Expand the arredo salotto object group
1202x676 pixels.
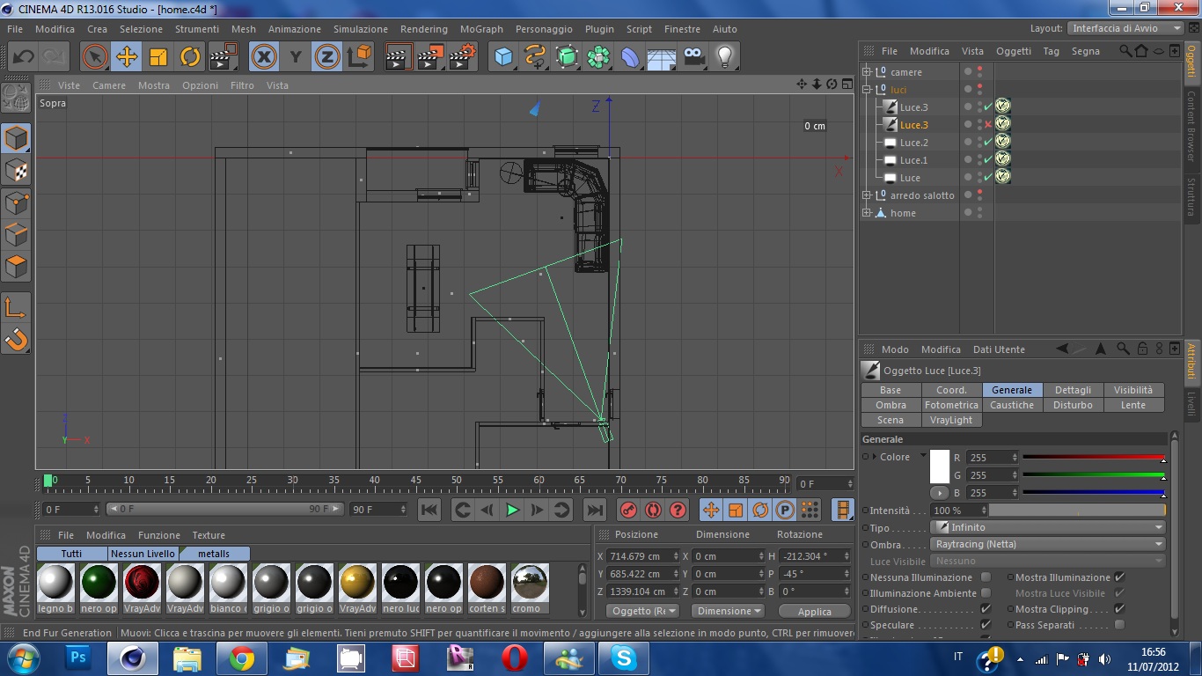point(867,195)
